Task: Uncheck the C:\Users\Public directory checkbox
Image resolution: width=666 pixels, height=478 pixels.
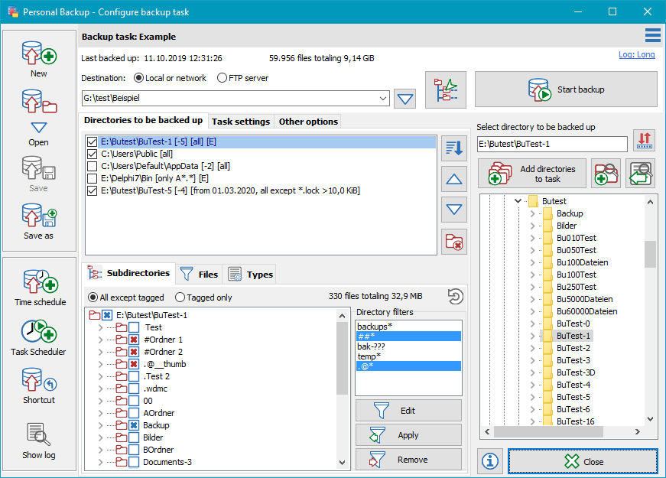Action: pos(92,154)
